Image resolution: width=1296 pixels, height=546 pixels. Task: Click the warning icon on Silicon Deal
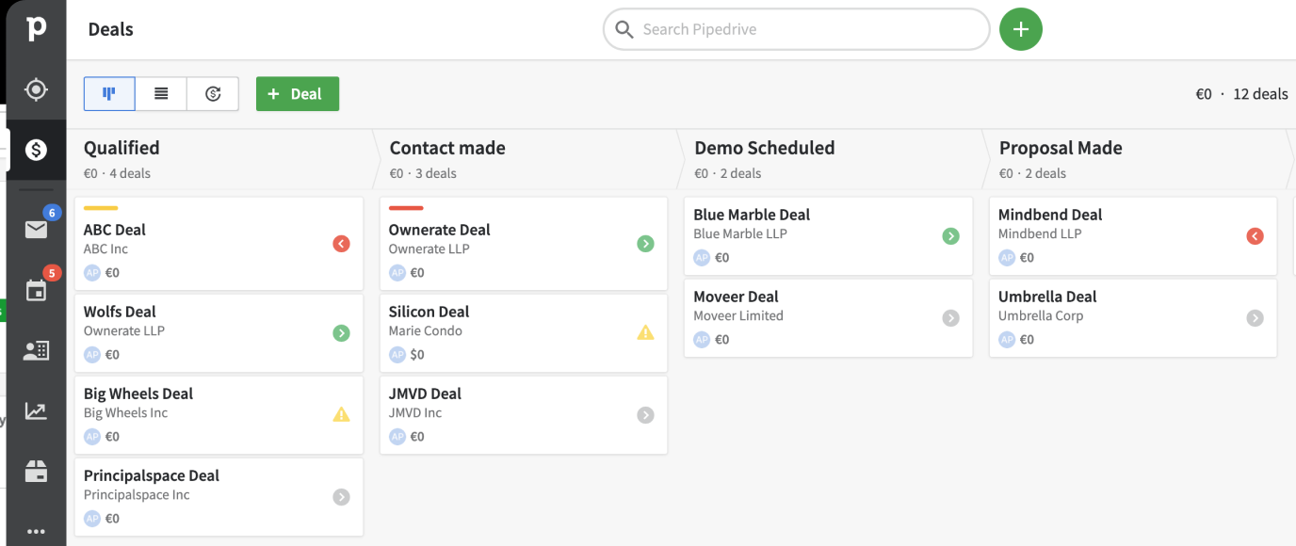click(645, 332)
